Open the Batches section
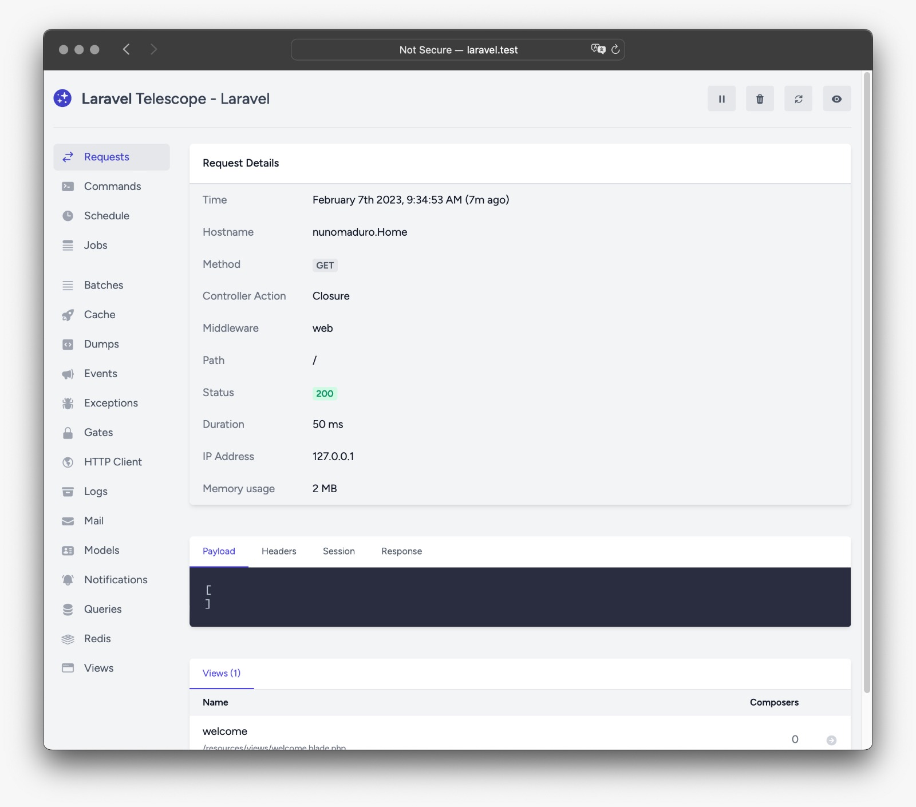The image size is (916, 807). 103,285
